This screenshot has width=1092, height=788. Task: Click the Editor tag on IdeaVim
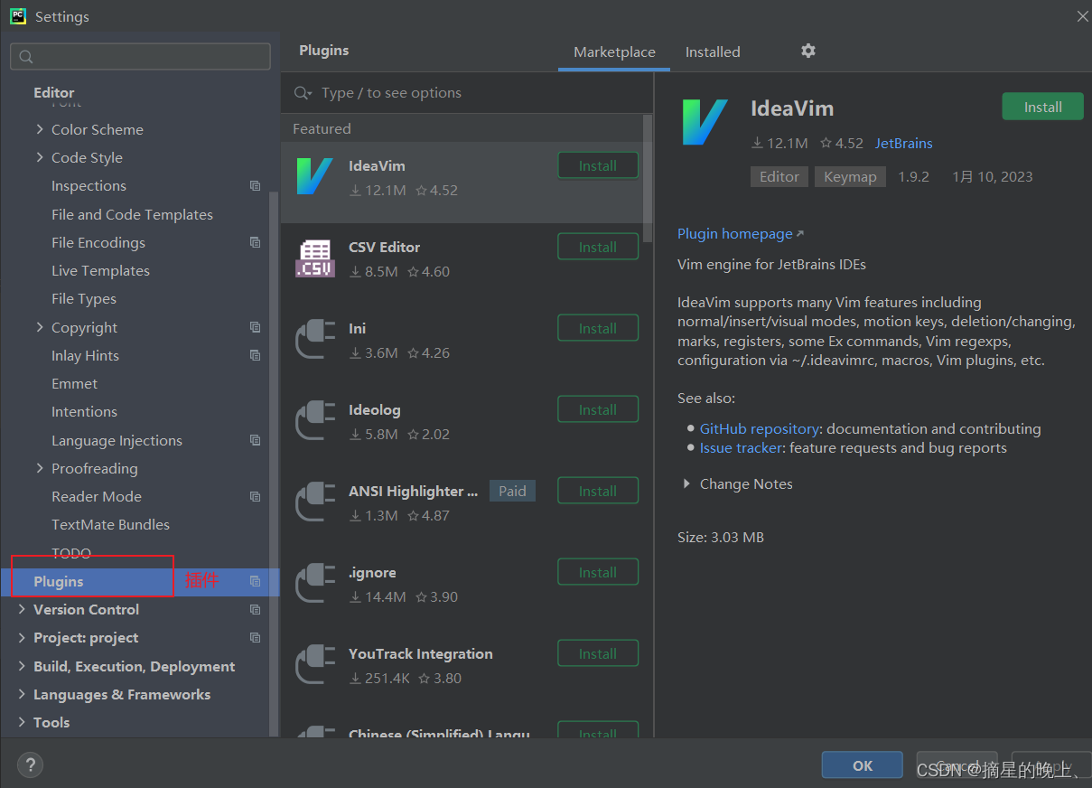tap(779, 176)
